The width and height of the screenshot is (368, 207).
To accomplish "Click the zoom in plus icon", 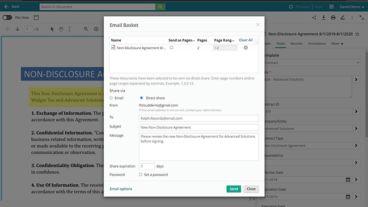I will coord(96,29).
